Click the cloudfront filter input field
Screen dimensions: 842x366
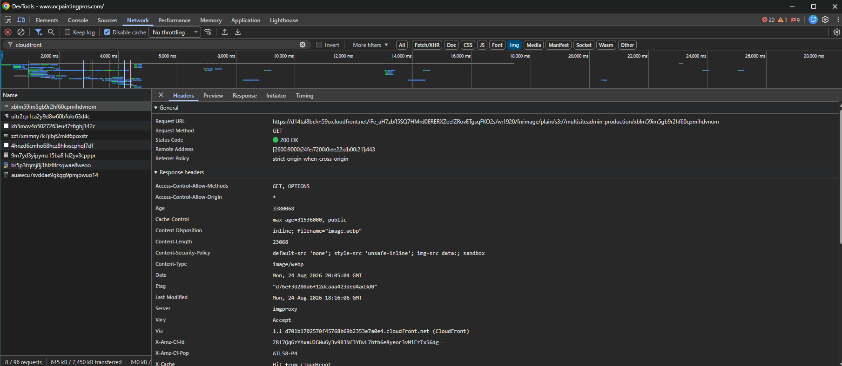point(156,45)
